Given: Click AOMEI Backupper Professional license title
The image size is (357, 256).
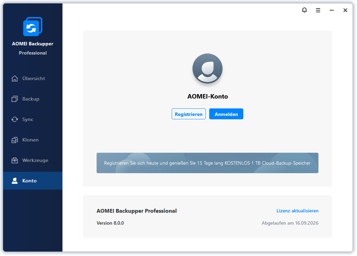Looking at the screenshot, I should coord(137,211).
